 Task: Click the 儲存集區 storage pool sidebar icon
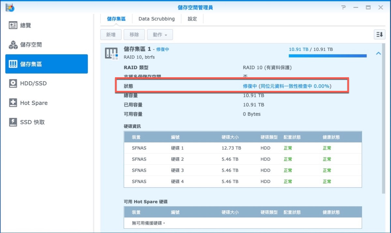(13, 64)
